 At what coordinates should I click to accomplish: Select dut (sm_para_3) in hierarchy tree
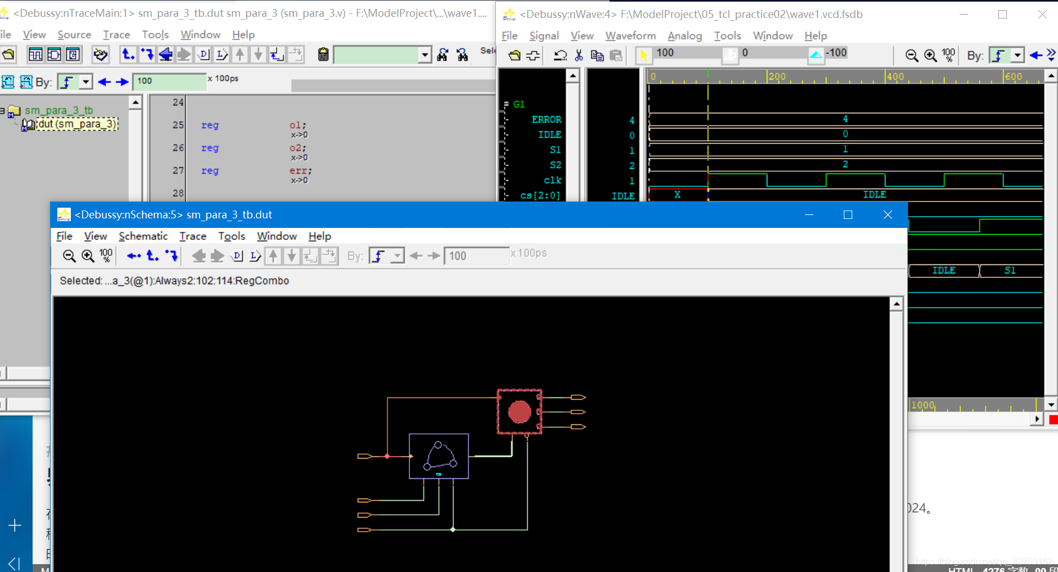[x=76, y=124]
